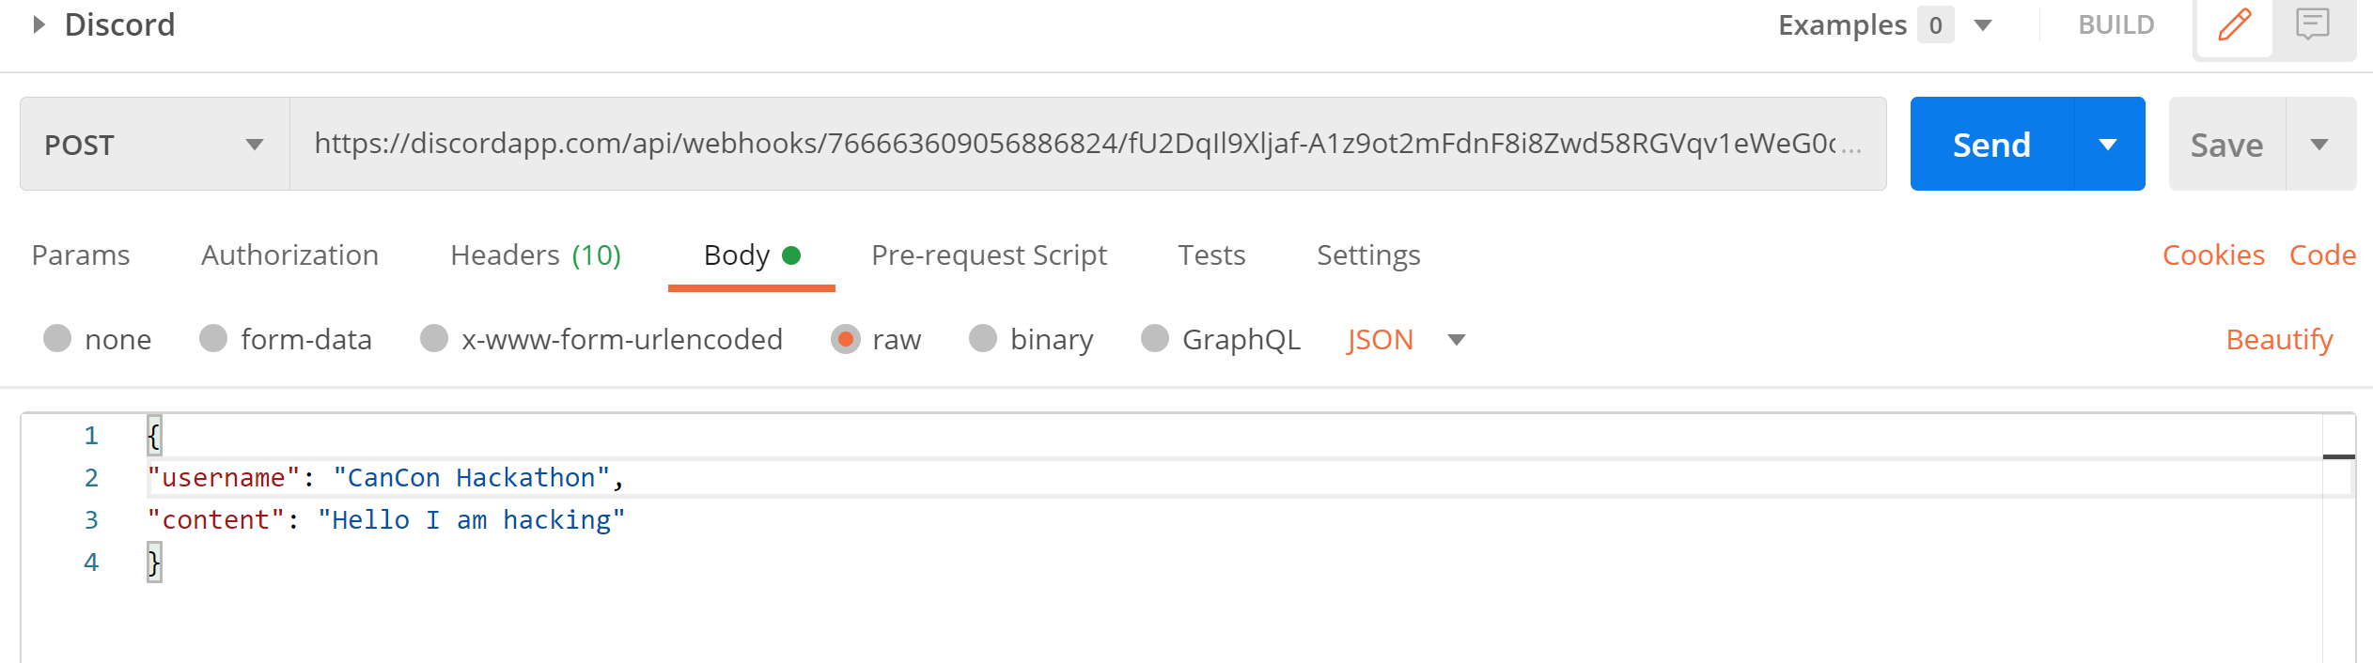Viewport: 2373px width, 663px height.
Task: Open the Save options dropdown arrow
Action: [2319, 145]
